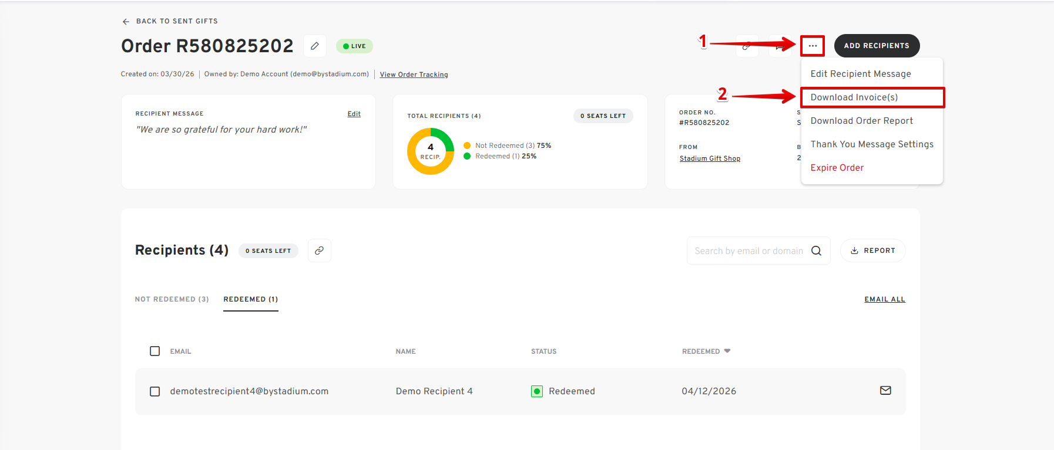Sort by the Redeemed column arrow
Screen dimensions: 1054x450
(727, 351)
